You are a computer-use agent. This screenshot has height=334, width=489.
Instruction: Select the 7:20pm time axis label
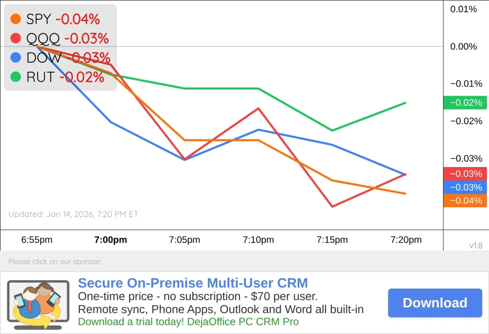point(406,240)
